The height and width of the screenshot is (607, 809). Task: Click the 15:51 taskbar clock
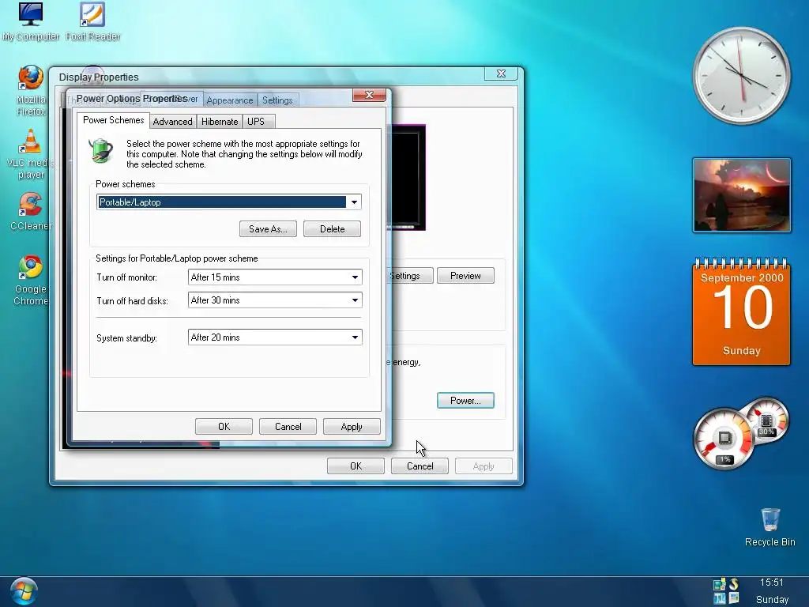[x=771, y=582]
